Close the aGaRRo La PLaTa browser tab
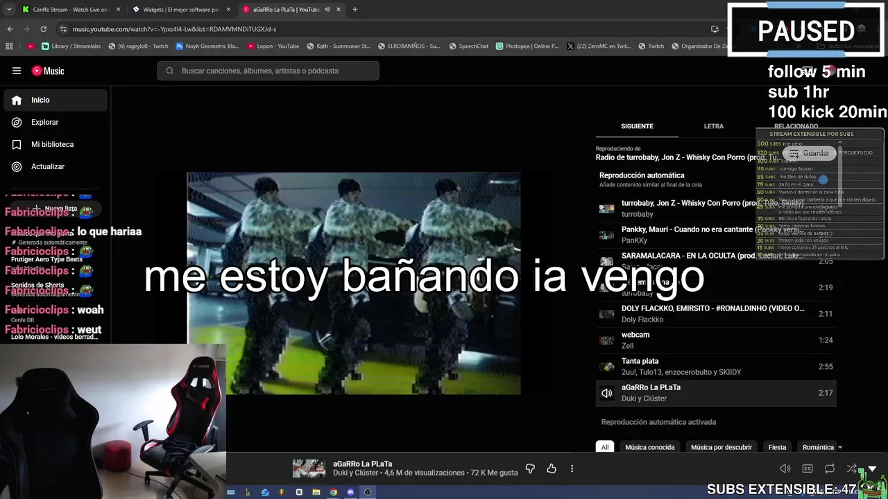 tap(339, 10)
